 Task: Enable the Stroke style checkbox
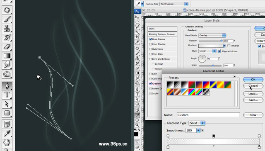click(150, 93)
